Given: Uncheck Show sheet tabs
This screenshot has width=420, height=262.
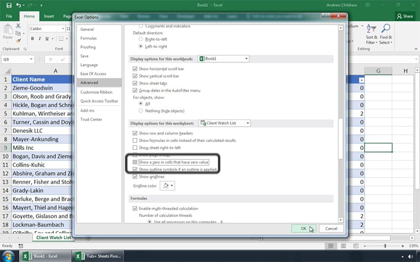Looking at the screenshot, I should pos(135,83).
